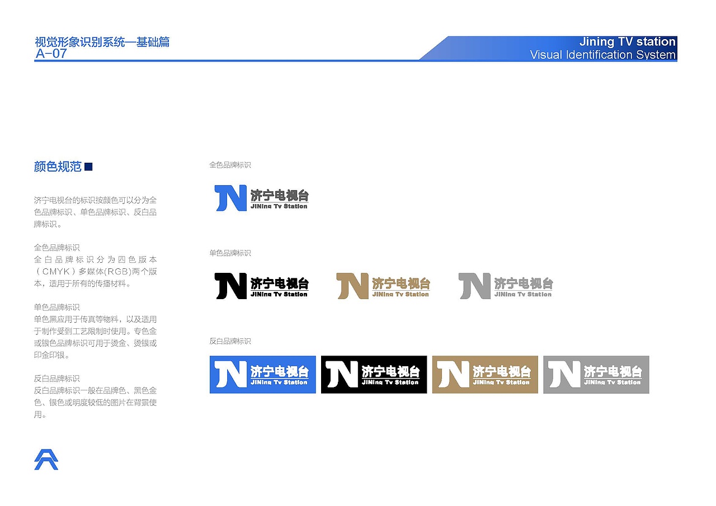The image size is (716, 506).
Task: Select the black monochrome Jining TV logo
Action: (262, 286)
